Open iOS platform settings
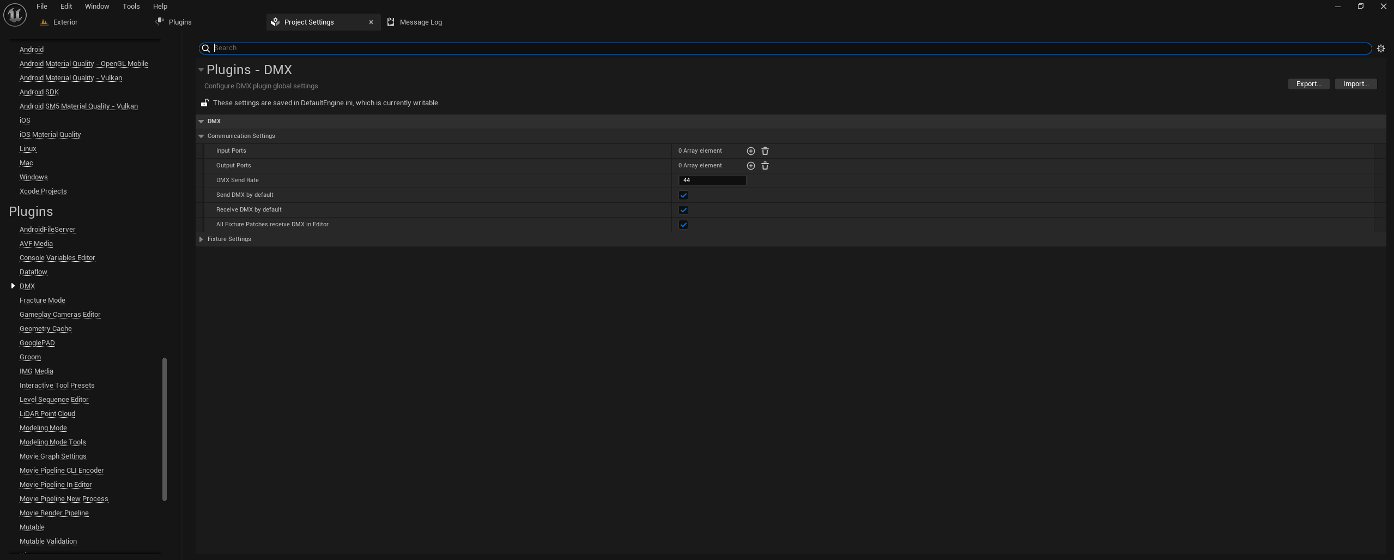This screenshot has width=1394, height=560. (25, 121)
